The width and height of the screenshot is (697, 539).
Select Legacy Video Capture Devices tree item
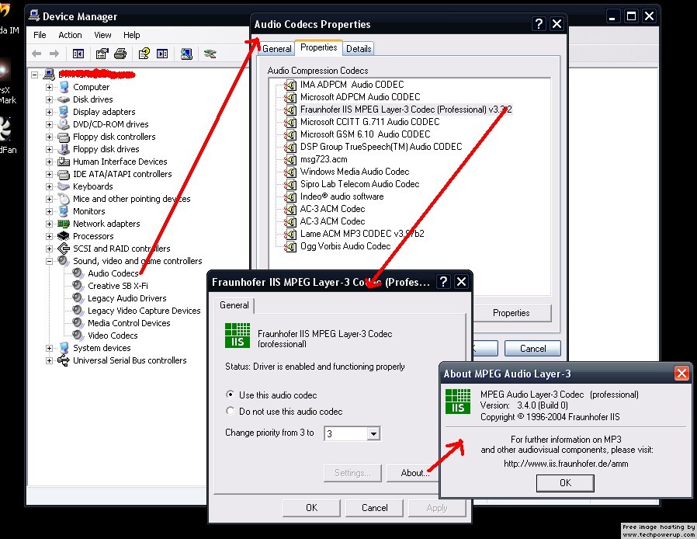coord(144,311)
